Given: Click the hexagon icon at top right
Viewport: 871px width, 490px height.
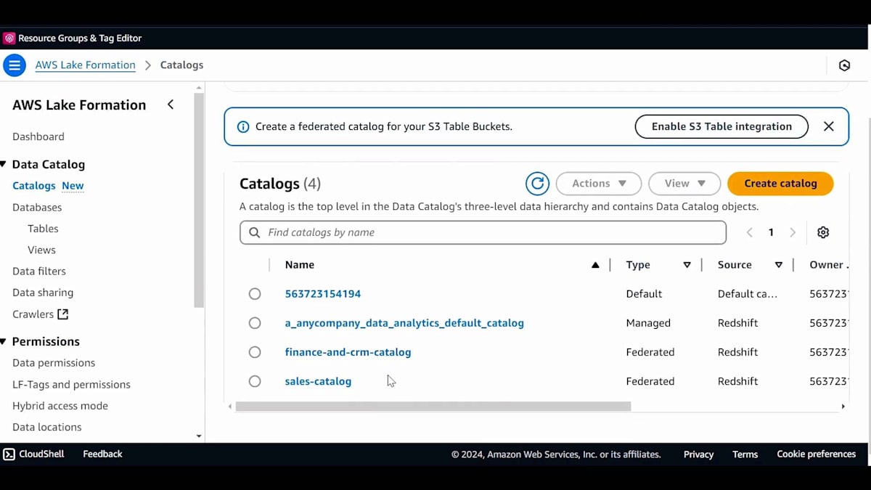Looking at the screenshot, I should (844, 65).
